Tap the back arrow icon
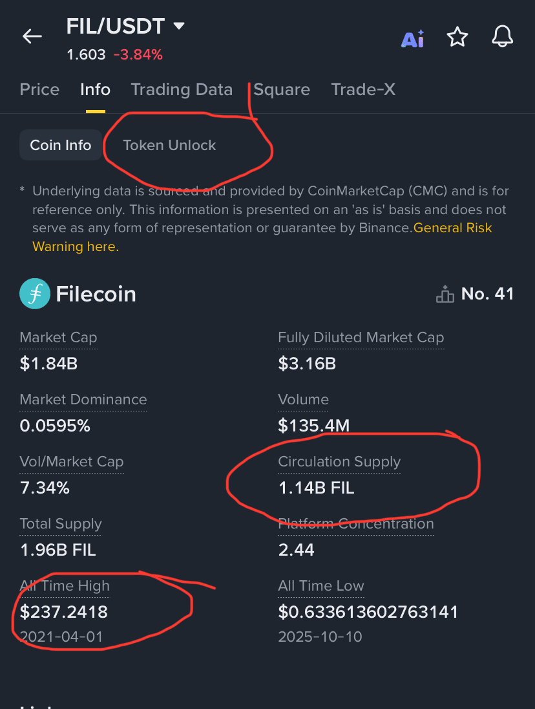Image resolution: width=535 pixels, height=709 pixels. pos(32,36)
